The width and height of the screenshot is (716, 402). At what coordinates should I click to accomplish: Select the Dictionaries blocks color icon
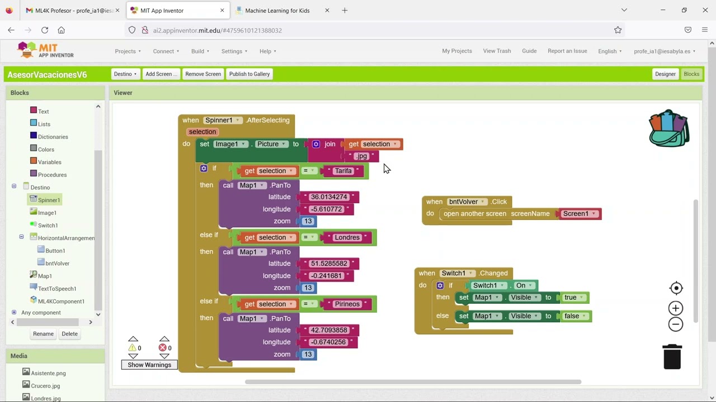pos(34,136)
